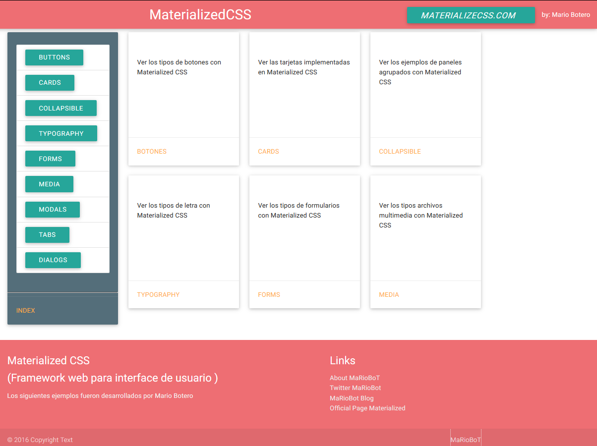The width and height of the screenshot is (597, 446).
Task: Click the 'by: Mario Botero' header text
Action: coord(566,15)
